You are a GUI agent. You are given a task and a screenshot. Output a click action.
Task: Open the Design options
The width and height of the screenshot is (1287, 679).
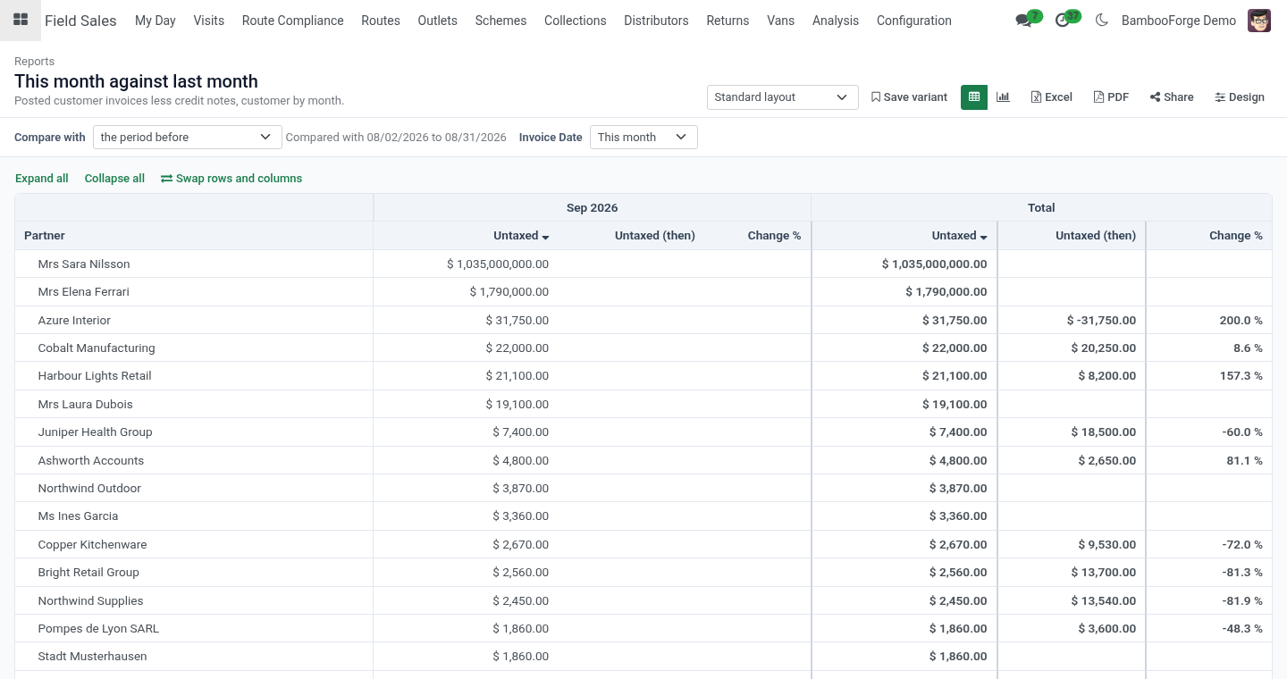click(1240, 97)
